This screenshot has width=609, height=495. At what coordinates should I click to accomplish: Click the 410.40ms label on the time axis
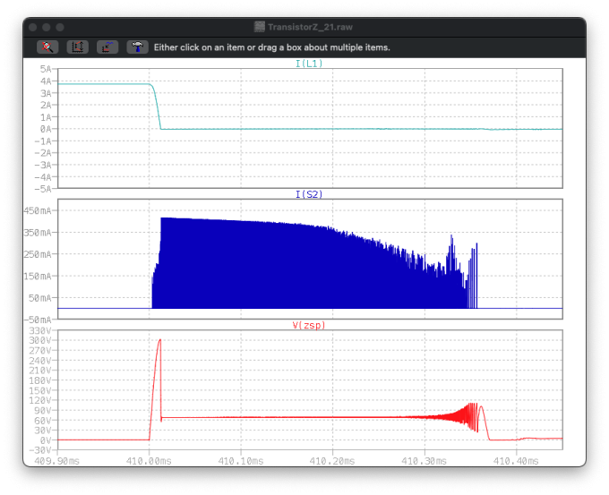click(517, 460)
